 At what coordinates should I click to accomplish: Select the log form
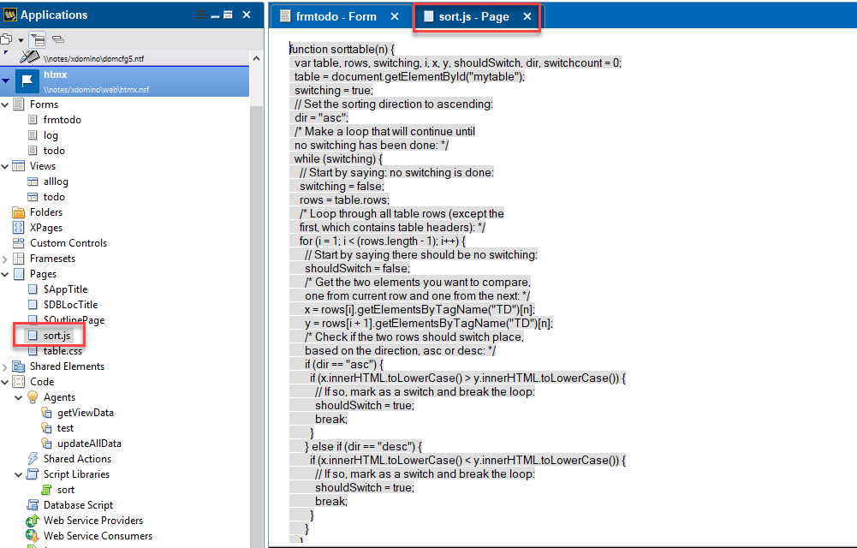(x=51, y=135)
